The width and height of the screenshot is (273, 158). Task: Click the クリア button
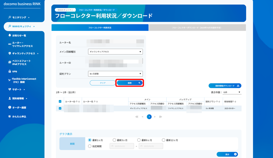[x=102, y=83]
